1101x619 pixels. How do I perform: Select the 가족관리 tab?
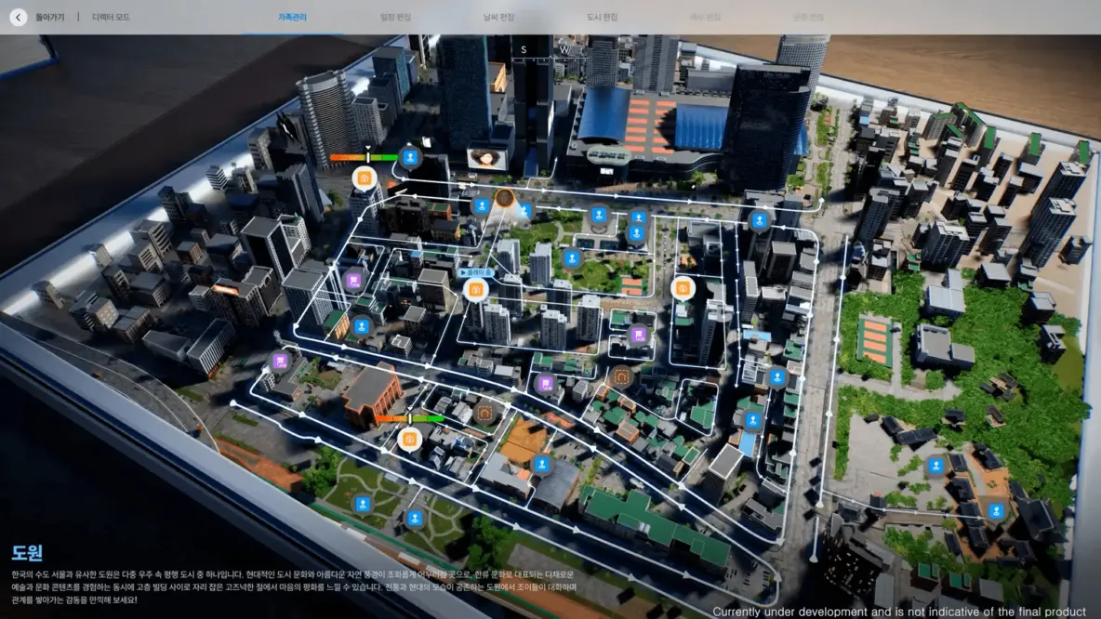coord(292,17)
